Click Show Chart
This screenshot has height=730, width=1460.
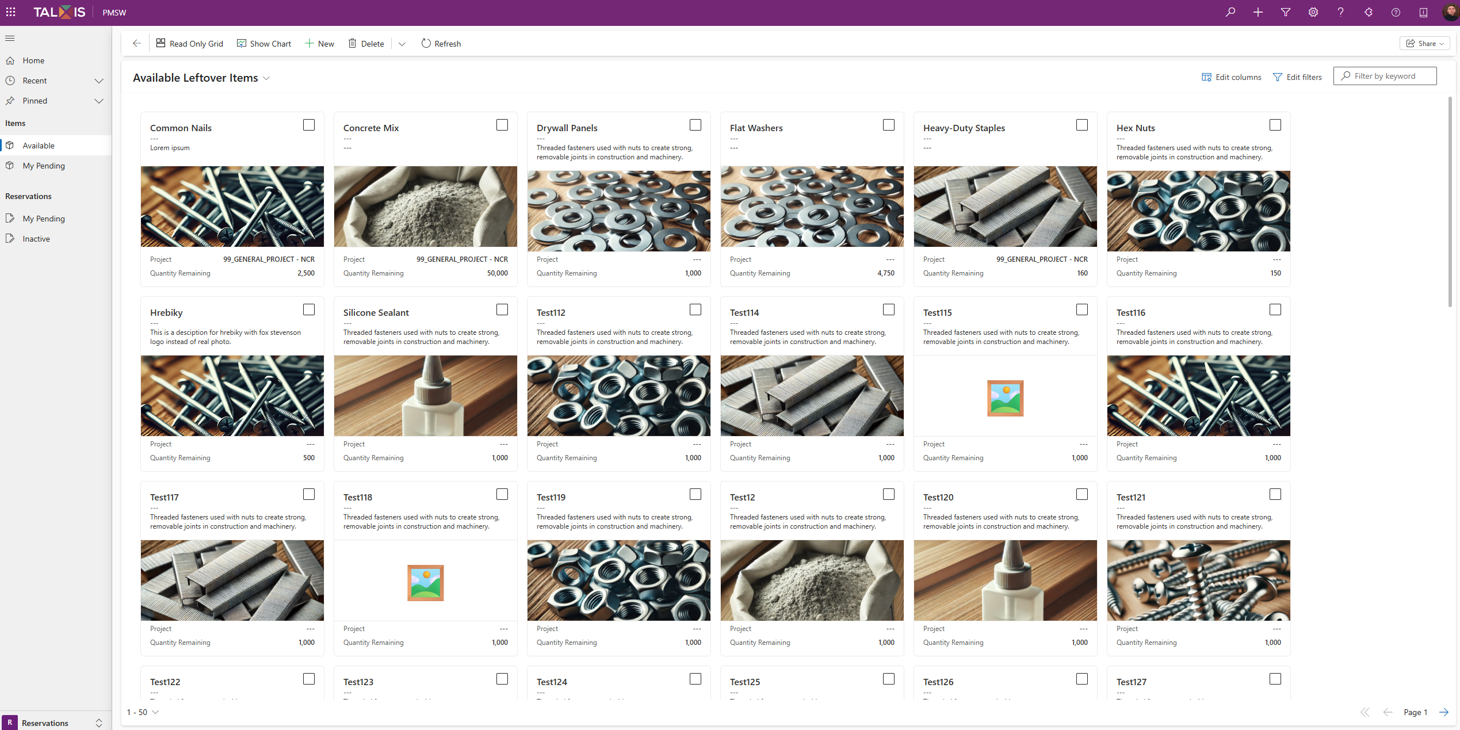(x=264, y=43)
